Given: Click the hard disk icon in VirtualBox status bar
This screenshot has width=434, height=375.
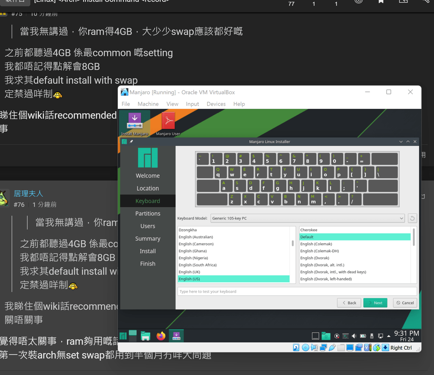Looking at the screenshot, I should (x=295, y=347).
